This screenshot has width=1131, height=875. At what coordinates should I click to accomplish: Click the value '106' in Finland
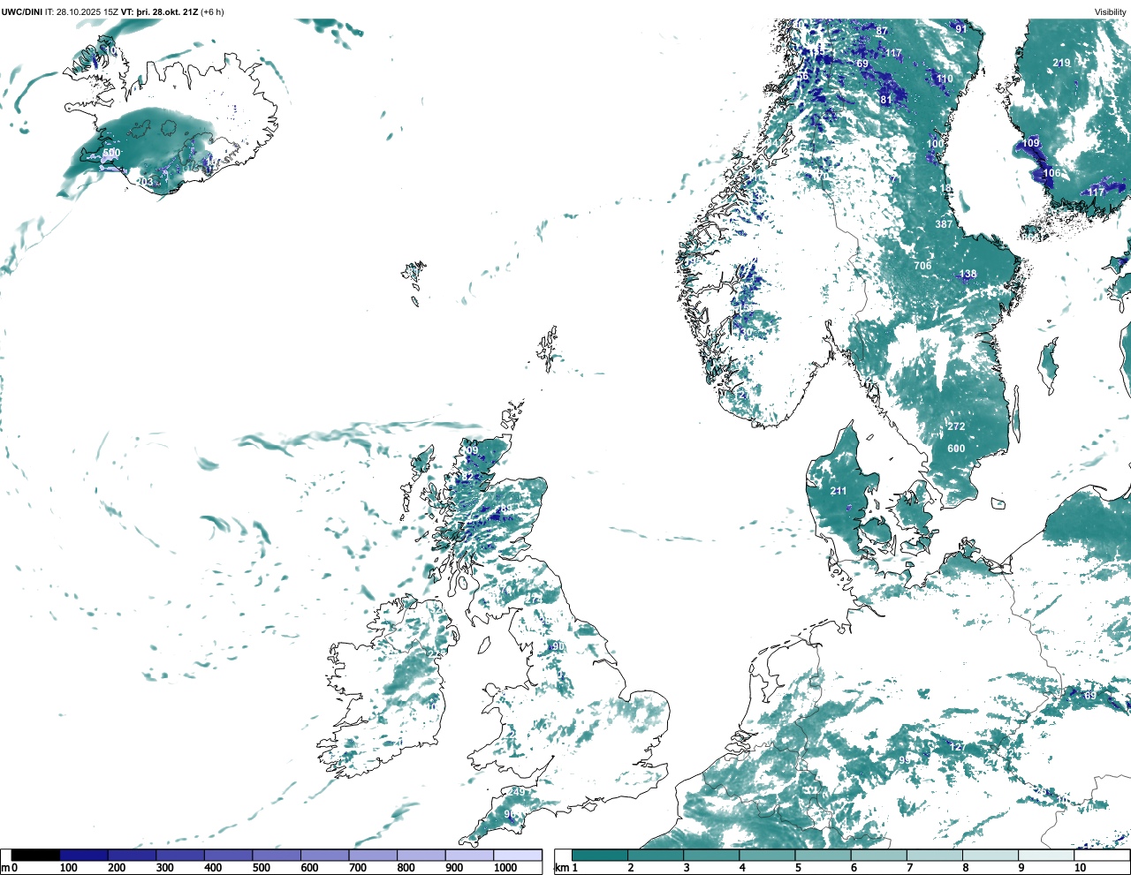pos(1051,173)
